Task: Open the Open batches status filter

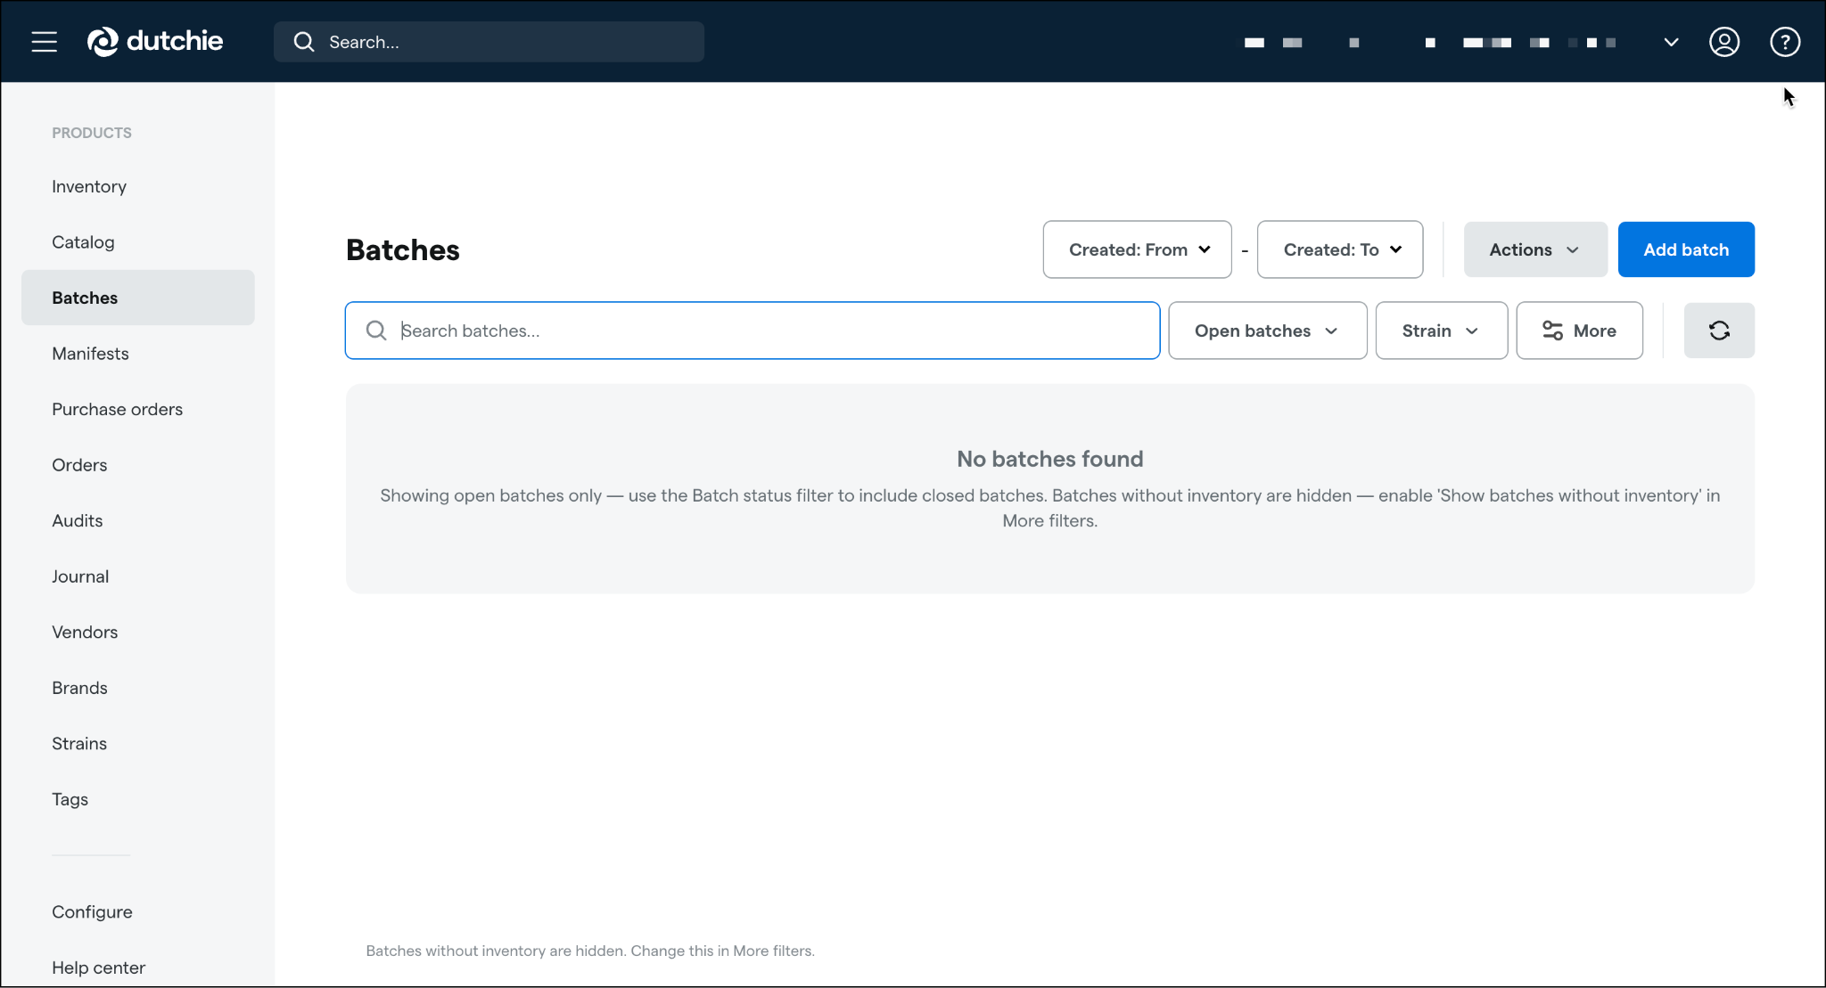Action: [x=1268, y=331]
